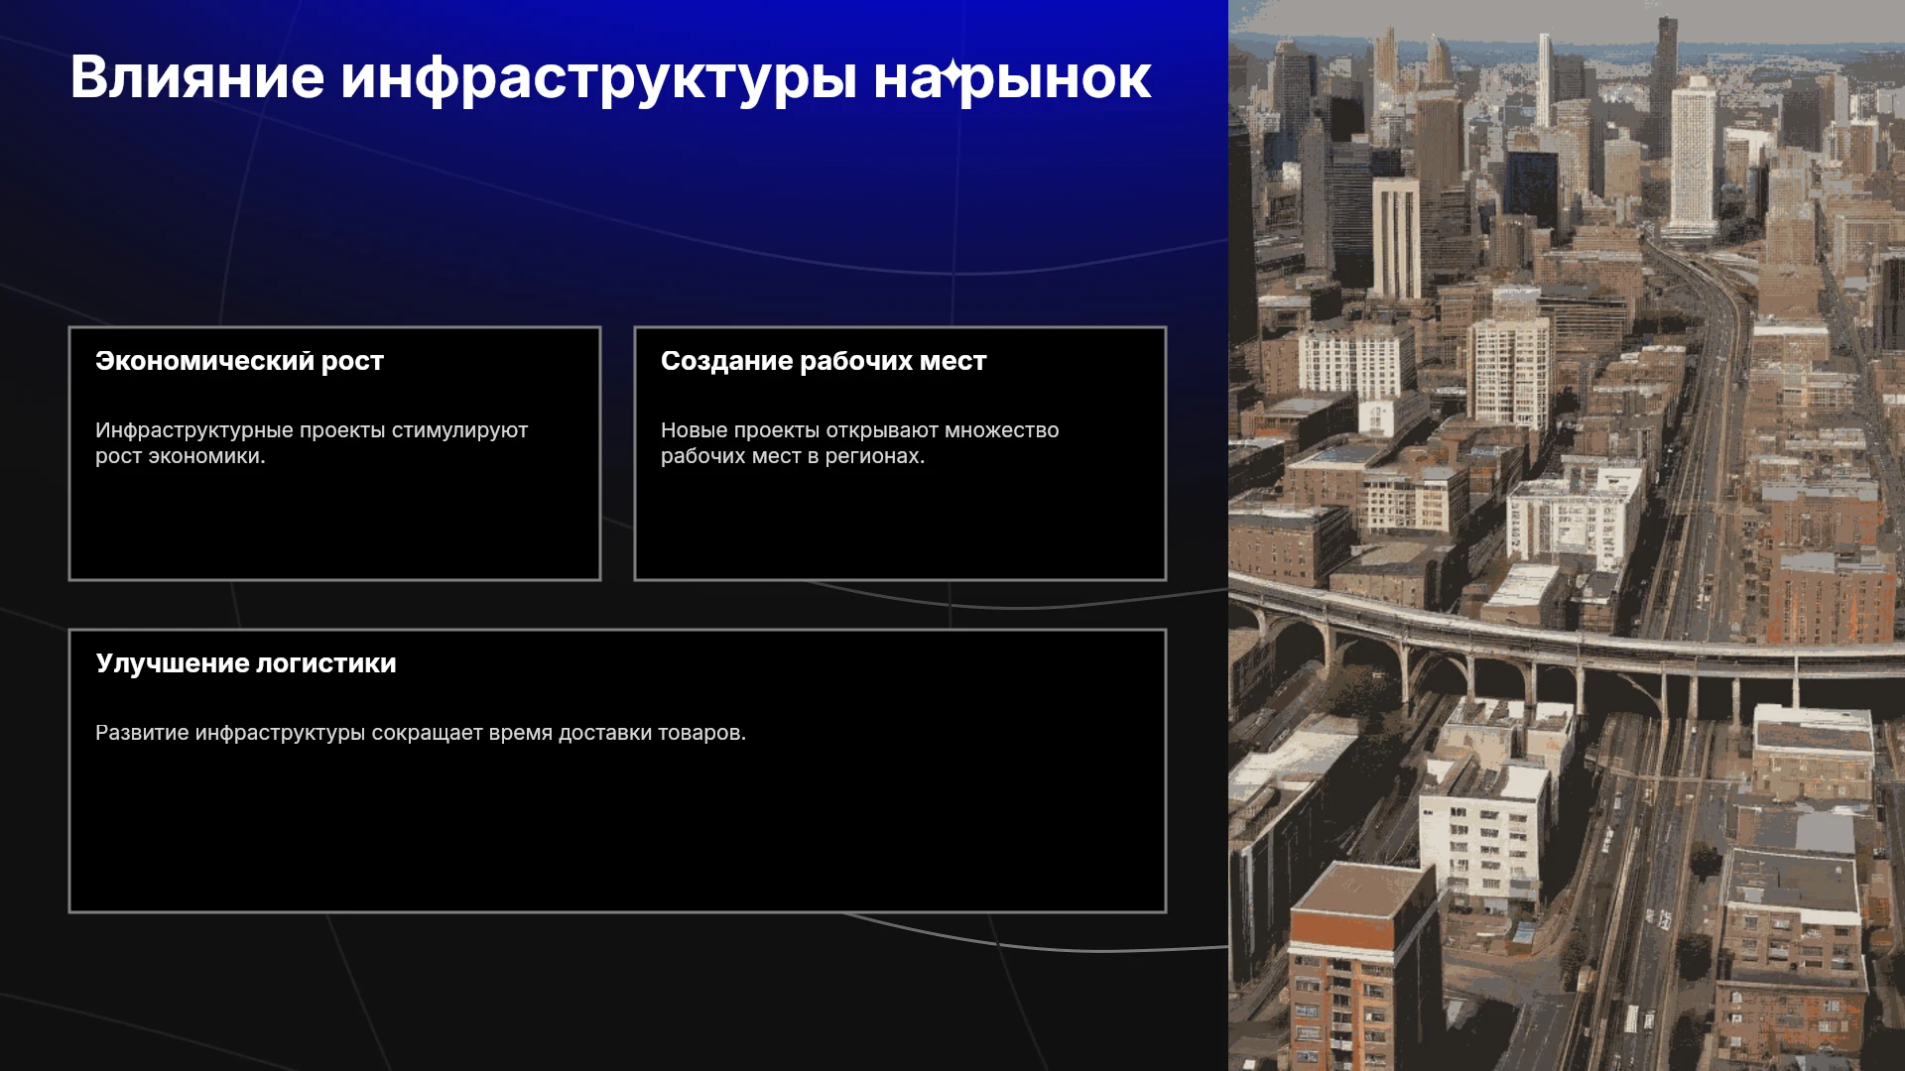Click the red brick tower at the bottom of the photo
Image resolution: width=1905 pixels, height=1071 pixels.
pos(1362,967)
